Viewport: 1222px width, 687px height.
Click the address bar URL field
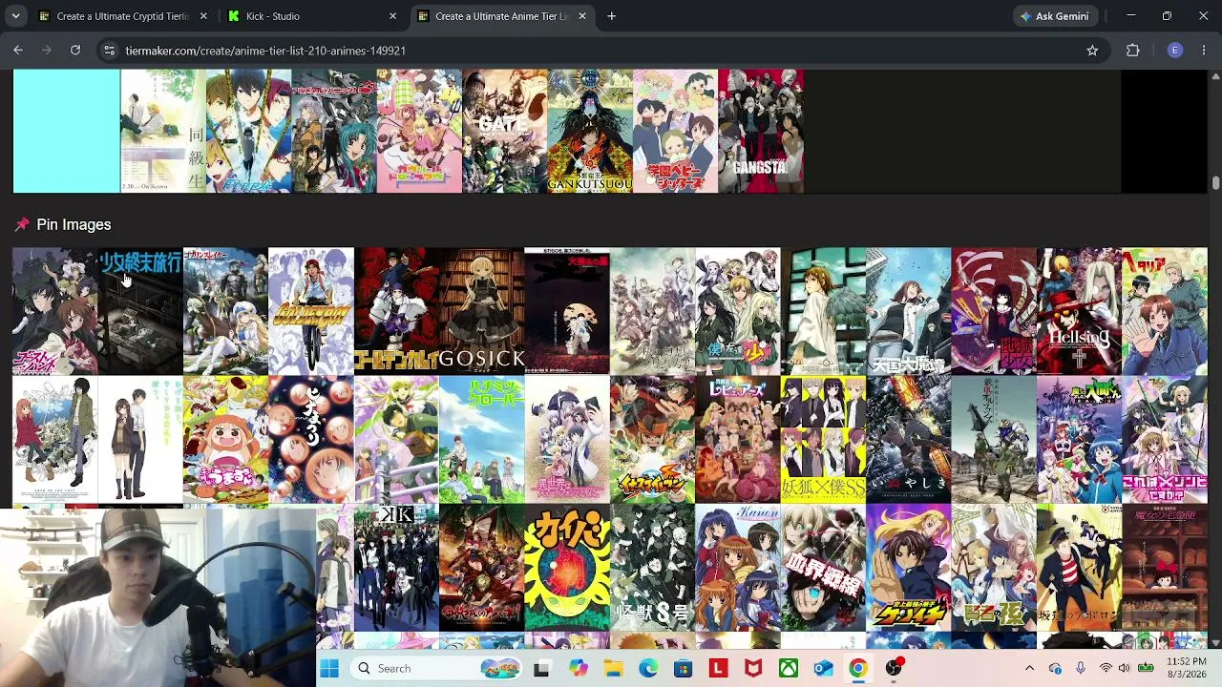[x=601, y=51]
